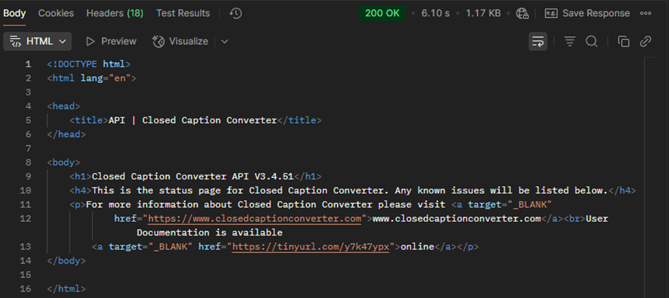Click the network globe lock icon
The width and height of the screenshot is (669, 298).
coord(522,13)
